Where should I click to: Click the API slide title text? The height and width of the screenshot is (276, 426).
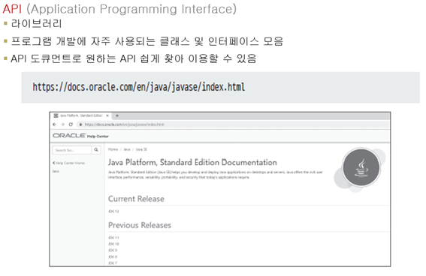click(119, 9)
